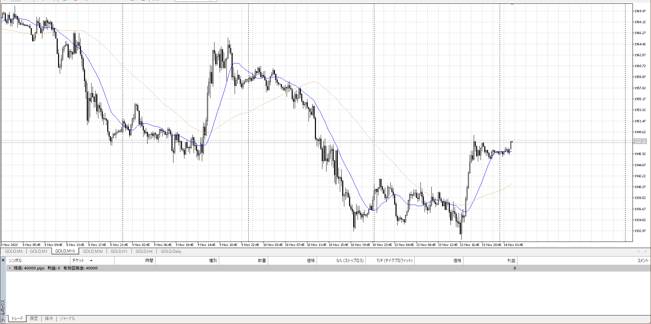Sort by the 時間 column header
651x324 pixels.
pyautogui.click(x=149, y=261)
